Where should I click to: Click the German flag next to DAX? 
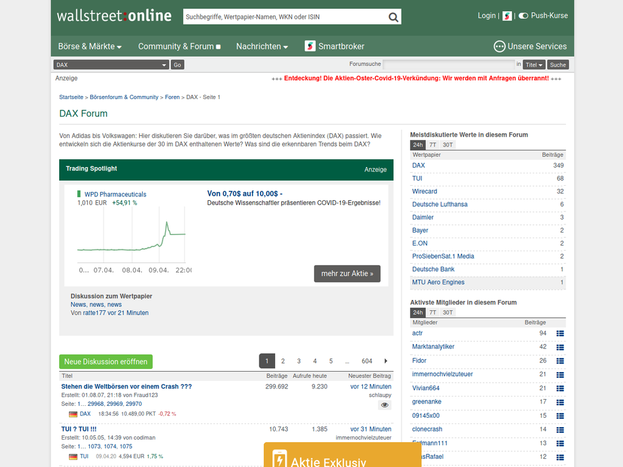(73, 414)
